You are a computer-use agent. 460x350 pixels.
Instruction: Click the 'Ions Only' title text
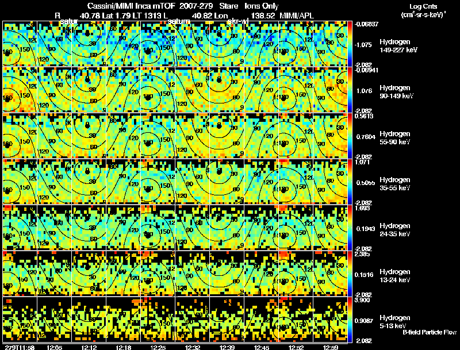pyautogui.click(x=262, y=6)
